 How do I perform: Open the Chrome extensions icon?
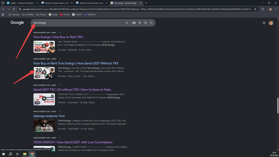tap(262, 9)
